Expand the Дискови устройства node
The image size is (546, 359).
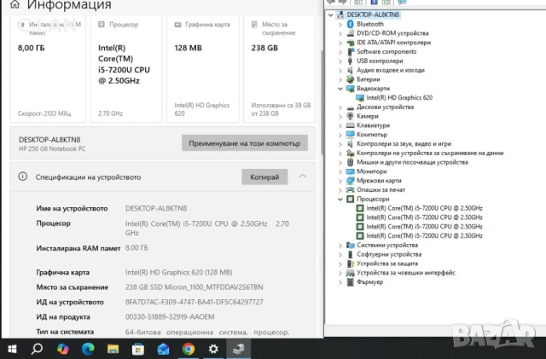tap(340, 107)
